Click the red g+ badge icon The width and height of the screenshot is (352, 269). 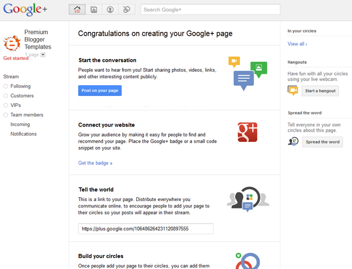point(247,132)
